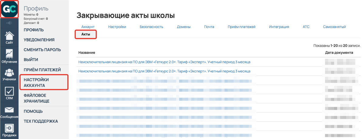
Task: Switch to the Домены tab
Action: [x=184, y=27]
